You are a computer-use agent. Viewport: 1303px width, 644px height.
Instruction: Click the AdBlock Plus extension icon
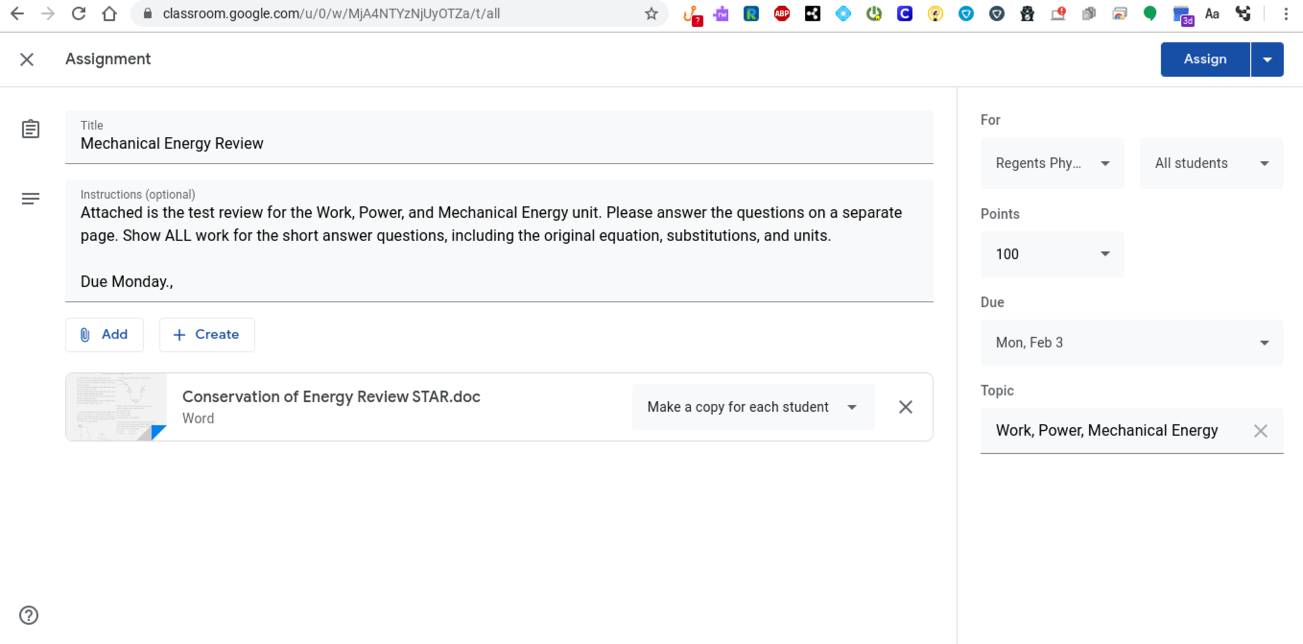click(x=782, y=14)
